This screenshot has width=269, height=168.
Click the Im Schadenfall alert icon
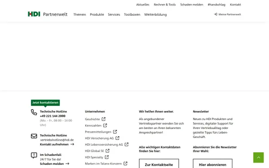coord(34,155)
